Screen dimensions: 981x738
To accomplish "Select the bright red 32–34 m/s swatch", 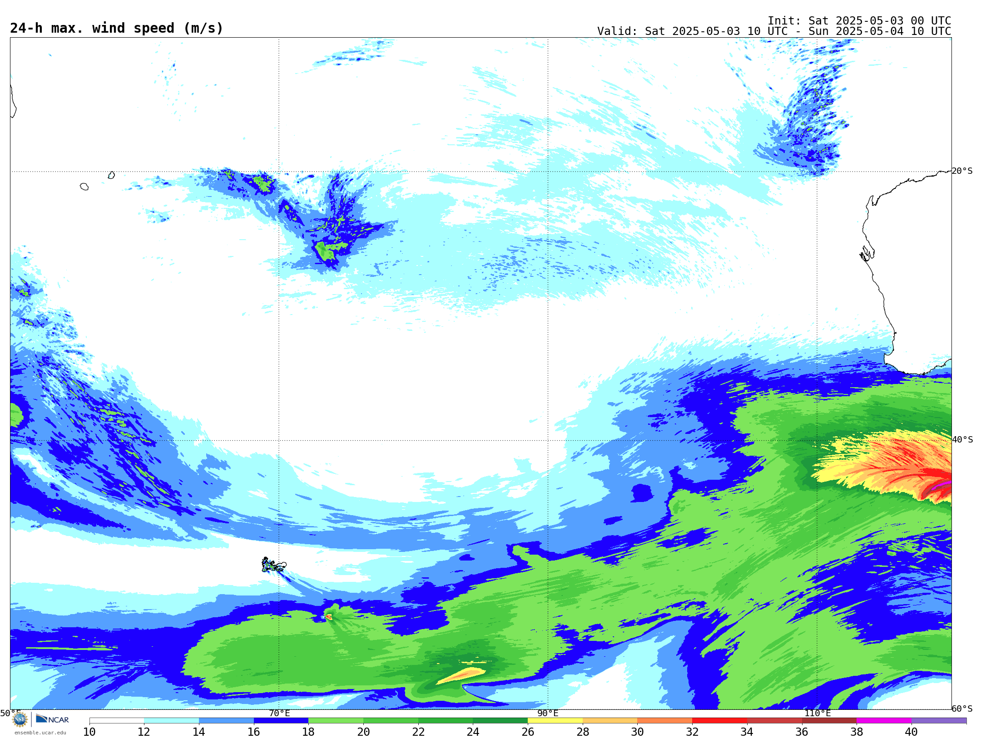I will click(x=719, y=721).
